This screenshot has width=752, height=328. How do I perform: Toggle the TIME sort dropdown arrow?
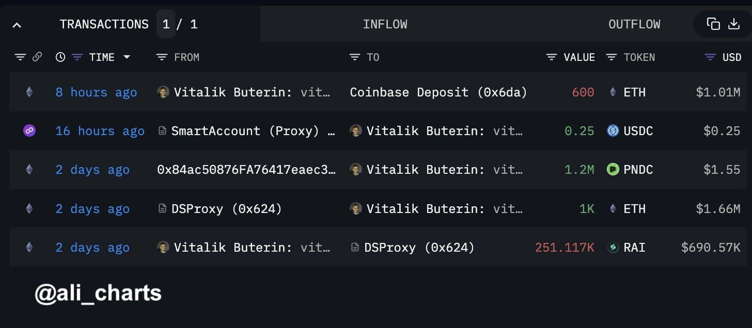coord(127,57)
